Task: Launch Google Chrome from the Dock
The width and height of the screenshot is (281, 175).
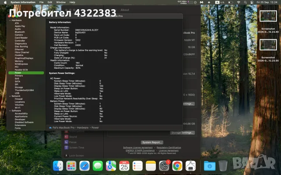Action: pos(177,166)
